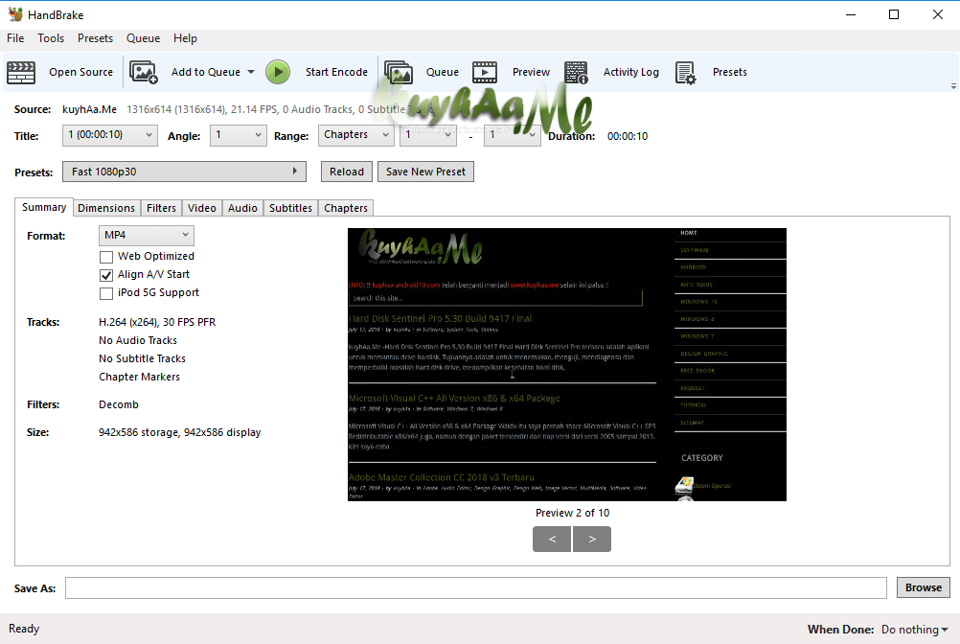Open the Fast 1080p30 presets selector
The height and width of the screenshot is (644, 960).
click(184, 172)
